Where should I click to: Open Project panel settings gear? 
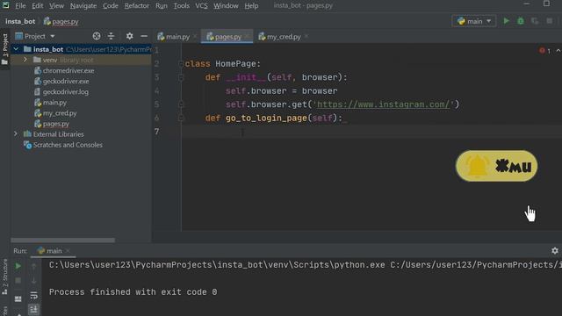pos(129,36)
